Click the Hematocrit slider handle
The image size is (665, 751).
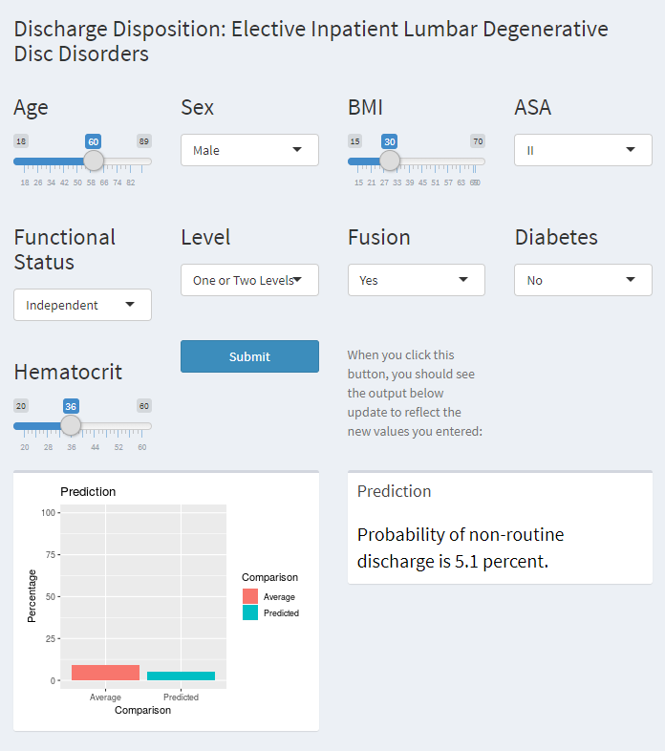(71, 426)
